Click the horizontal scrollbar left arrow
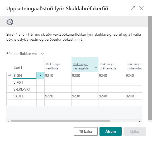The height and width of the screenshot is (142, 152). click(8, 121)
